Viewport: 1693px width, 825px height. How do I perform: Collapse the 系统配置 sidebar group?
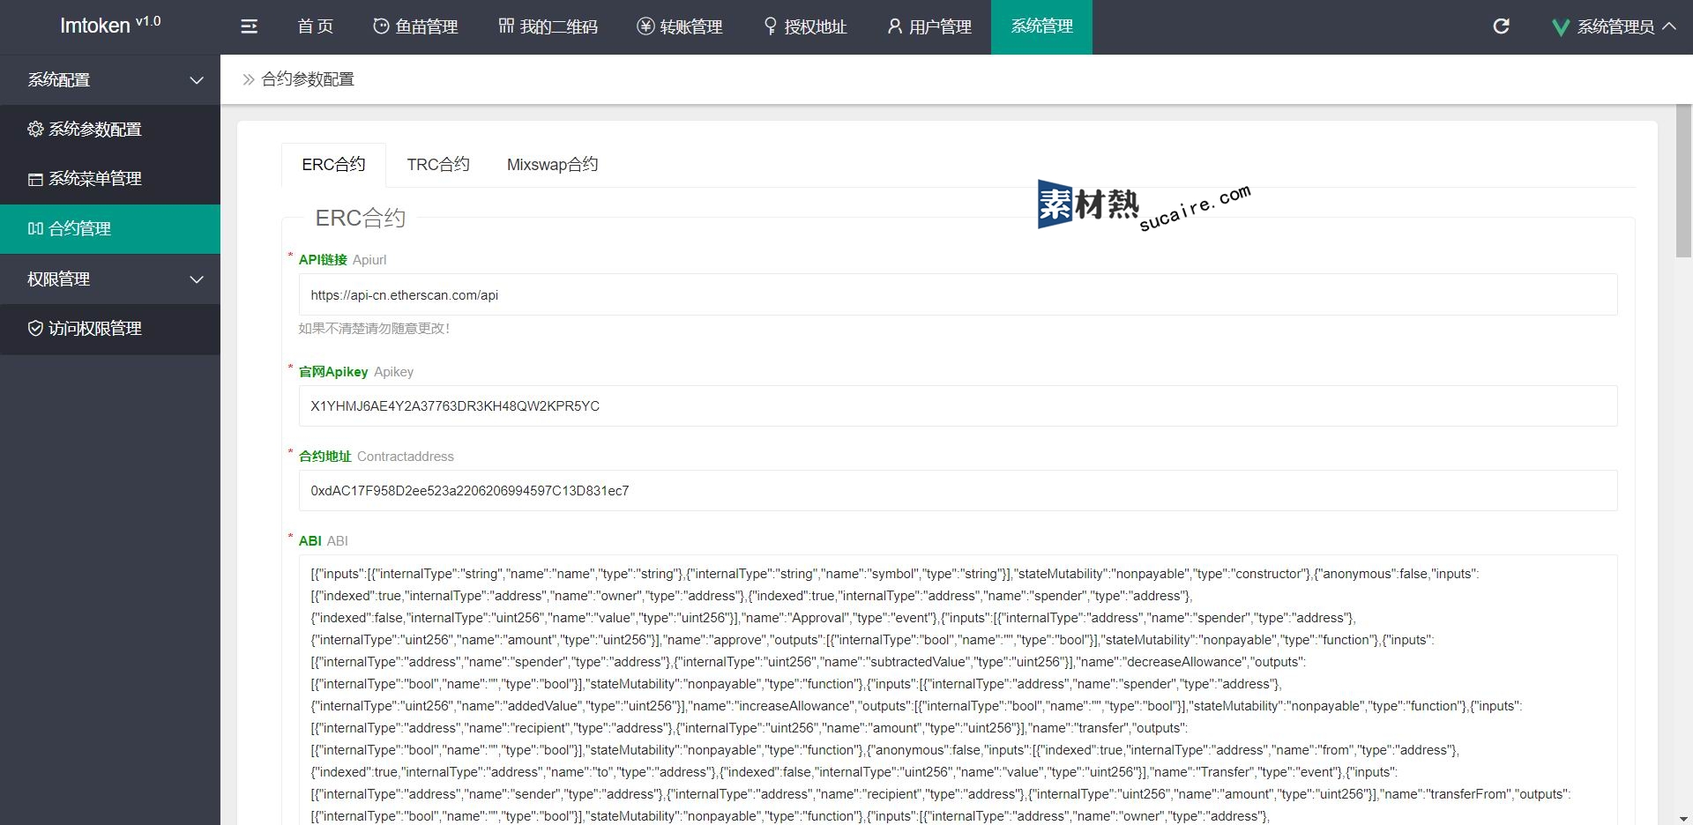point(110,79)
